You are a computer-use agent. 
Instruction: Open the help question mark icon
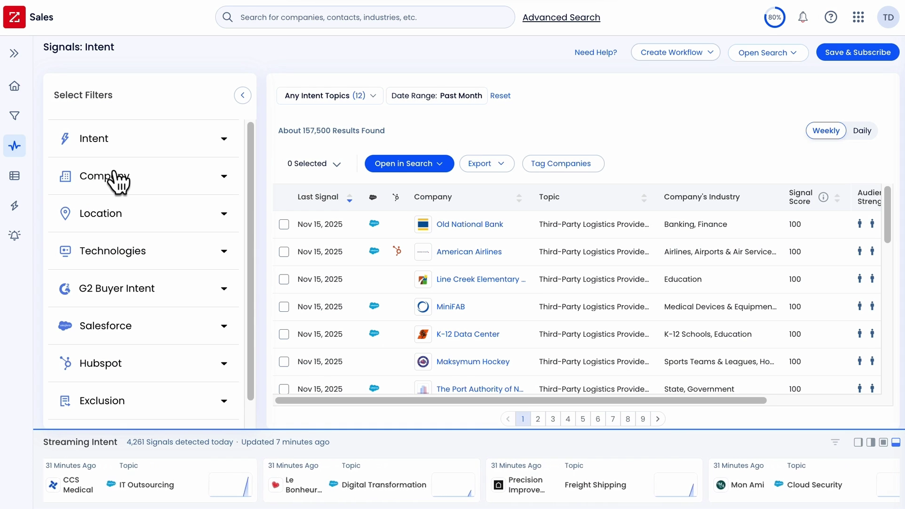[831, 17]
